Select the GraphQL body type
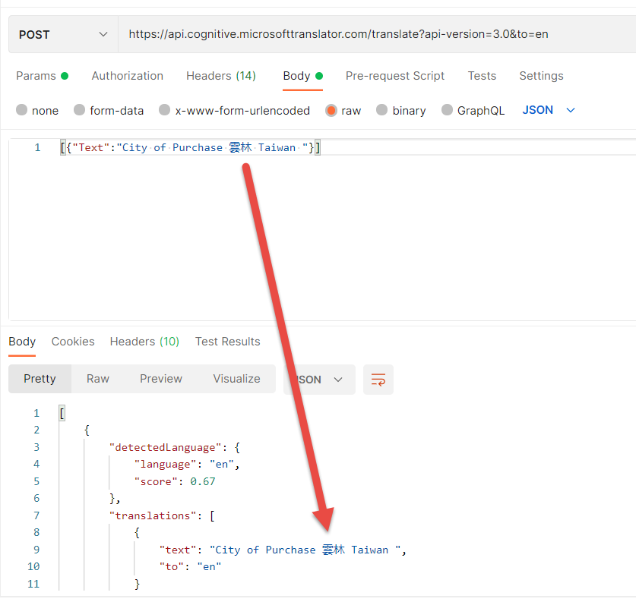Image resolution: width=636 pixels, height=602 pixels. (473, 110)
